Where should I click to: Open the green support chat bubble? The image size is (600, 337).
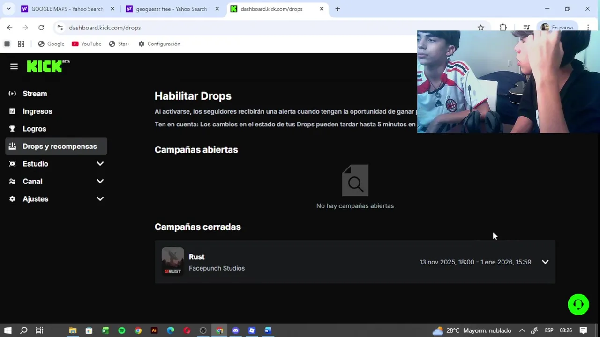578,305
